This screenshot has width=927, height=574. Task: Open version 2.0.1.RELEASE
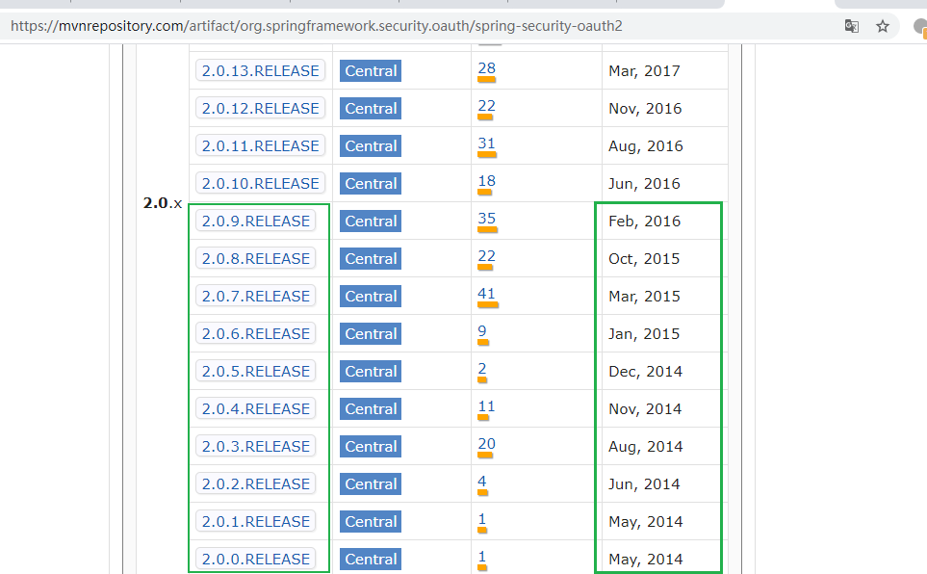[255, 522]
